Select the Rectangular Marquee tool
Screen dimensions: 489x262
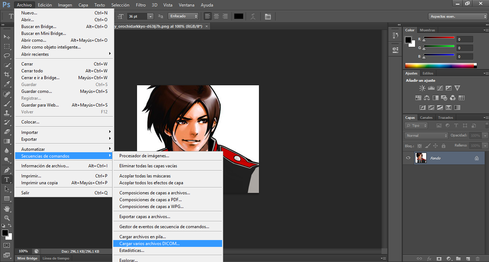coord(7,46)
